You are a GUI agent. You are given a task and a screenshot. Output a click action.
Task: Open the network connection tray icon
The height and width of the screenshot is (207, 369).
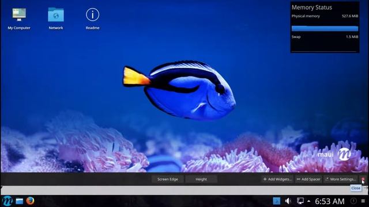tap(300, 201)
